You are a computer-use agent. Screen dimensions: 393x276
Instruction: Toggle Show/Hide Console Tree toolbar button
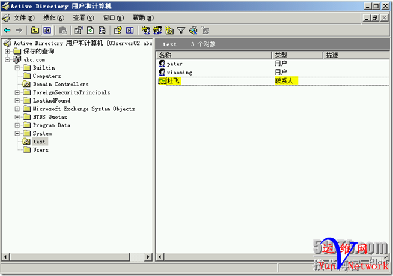pyautogui.click(x=47, y=31)
